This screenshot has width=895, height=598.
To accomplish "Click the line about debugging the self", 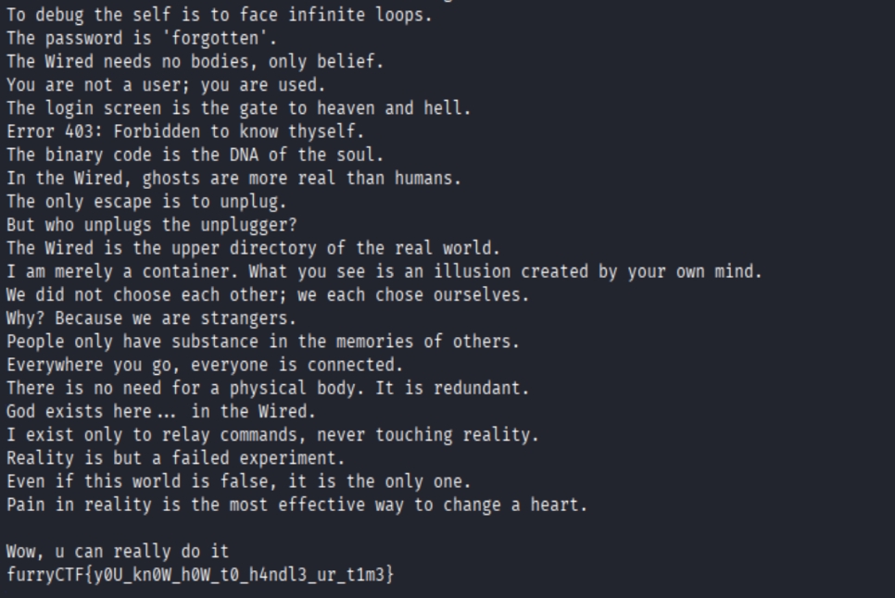I will click(220, 15).
